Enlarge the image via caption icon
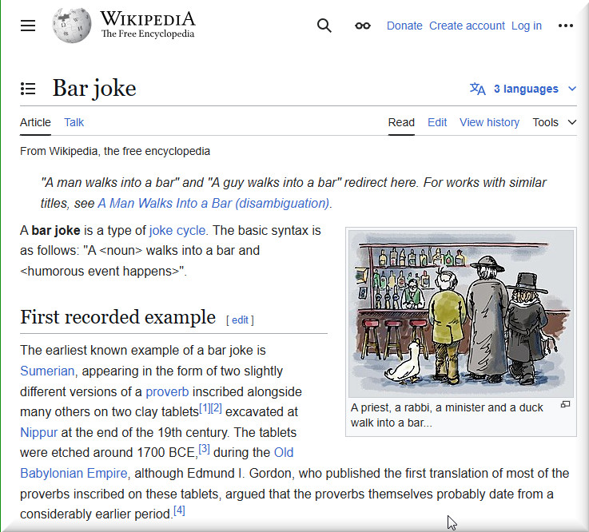Screen dimensions: 589x532 565,405
